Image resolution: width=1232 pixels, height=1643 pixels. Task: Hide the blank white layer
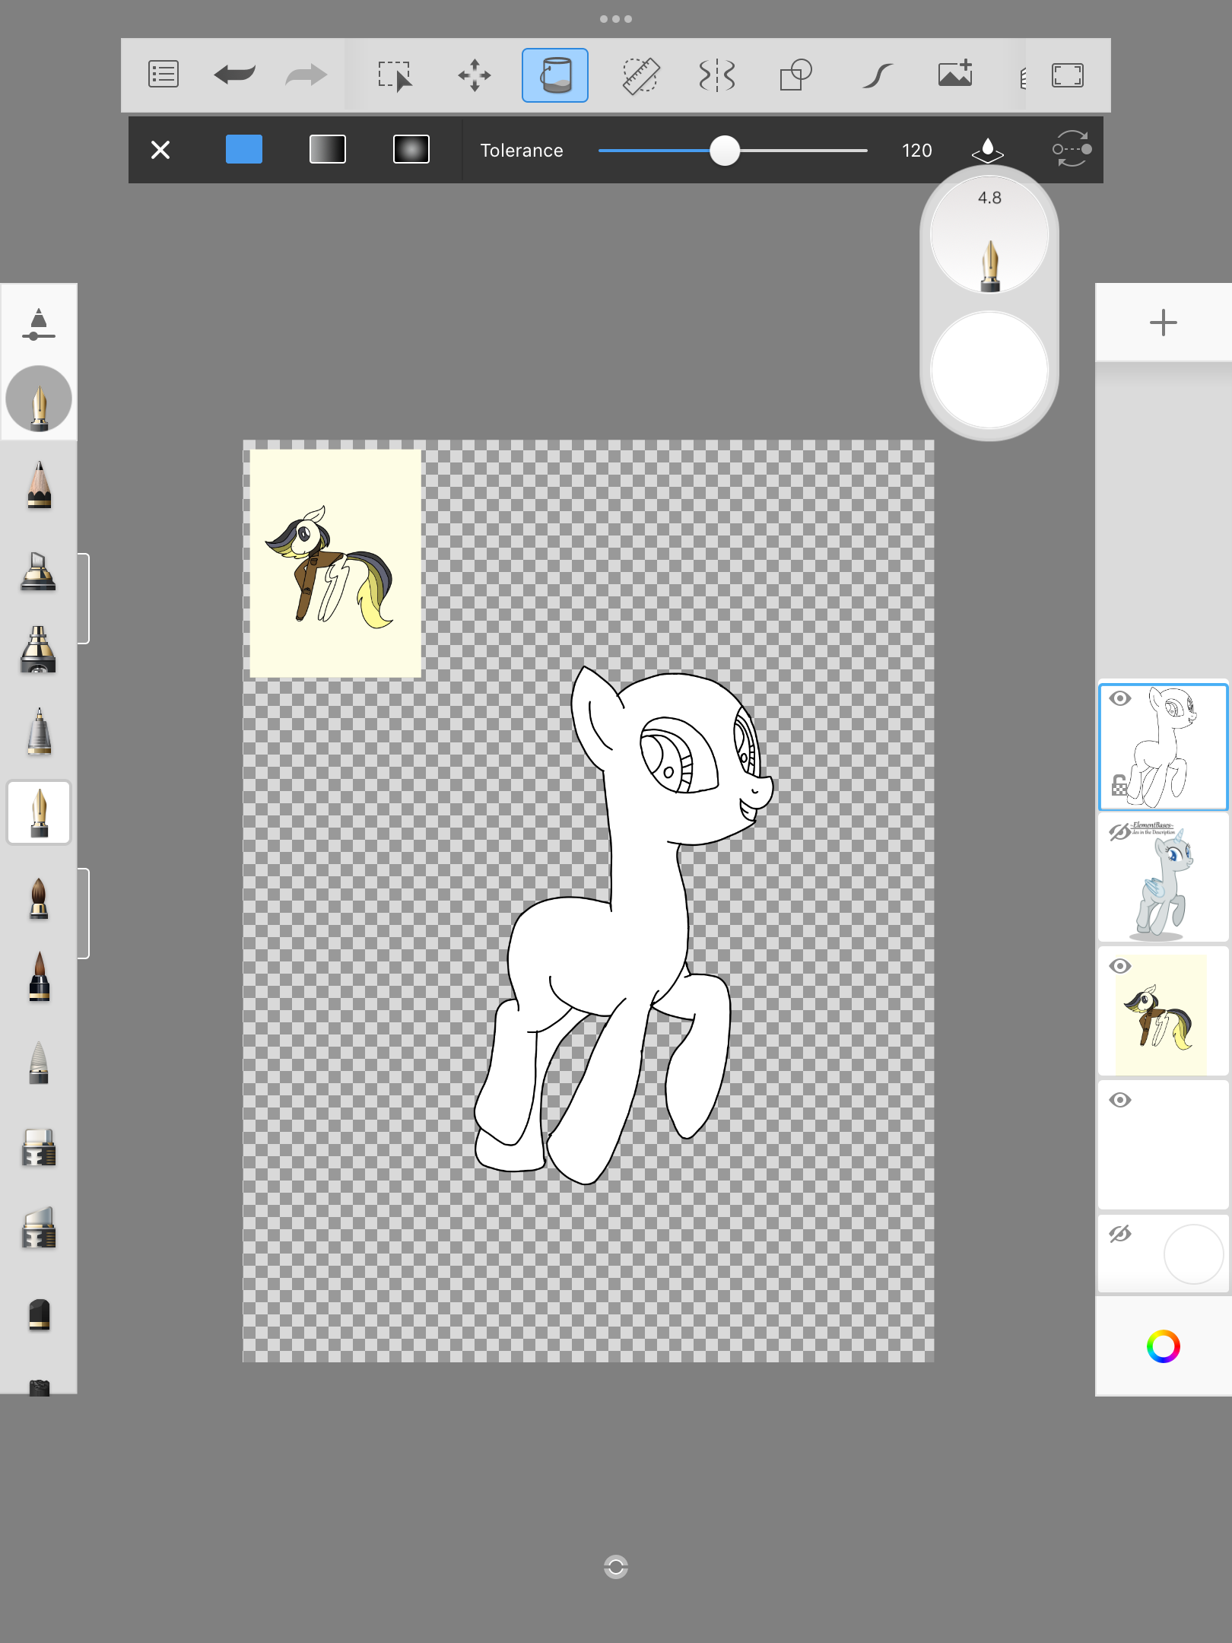(1120, 1100)
